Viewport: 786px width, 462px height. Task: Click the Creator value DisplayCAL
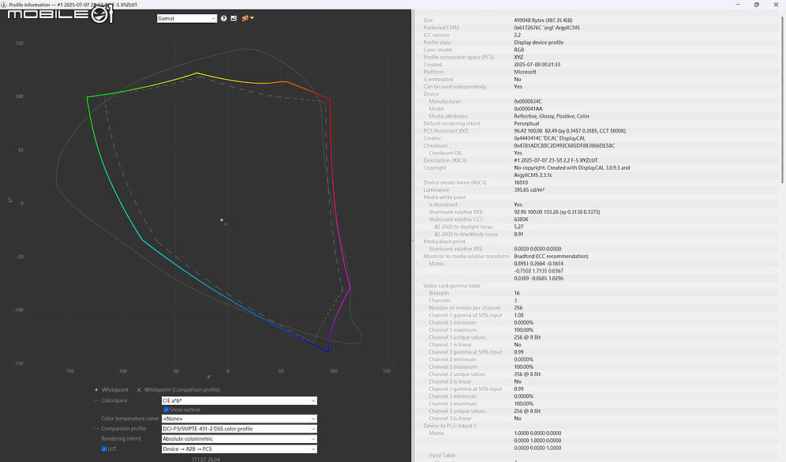click(549, 138)
